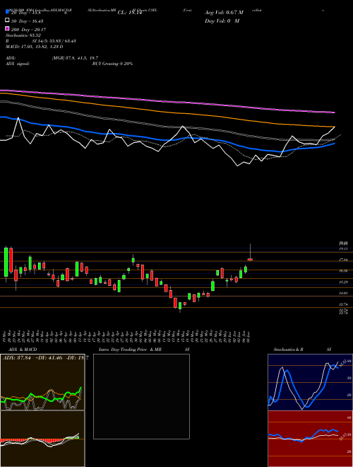Click the magenta 200 Day legend swatch
The height and width of the screenshot is (467, 353).
point(8,29)
